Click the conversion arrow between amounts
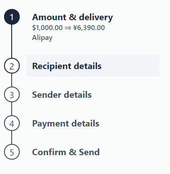This screenshot has height=174, width=170. (68, 28)
